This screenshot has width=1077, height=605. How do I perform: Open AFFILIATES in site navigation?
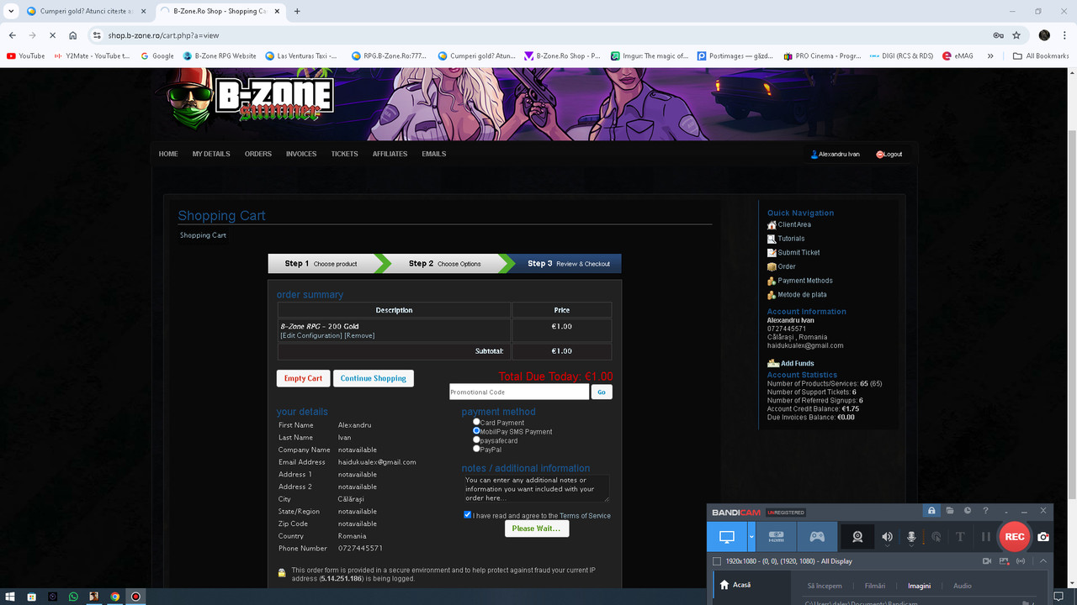(390, 154)
